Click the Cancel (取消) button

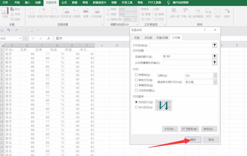click(x=211, y=140)
